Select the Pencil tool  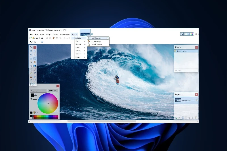pyautogui.click(x=31, y=73)
